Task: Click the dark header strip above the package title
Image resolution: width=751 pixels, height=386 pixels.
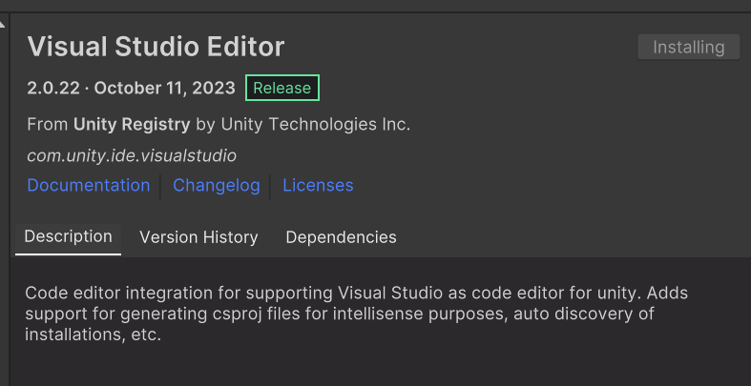Action: [382, 6]
